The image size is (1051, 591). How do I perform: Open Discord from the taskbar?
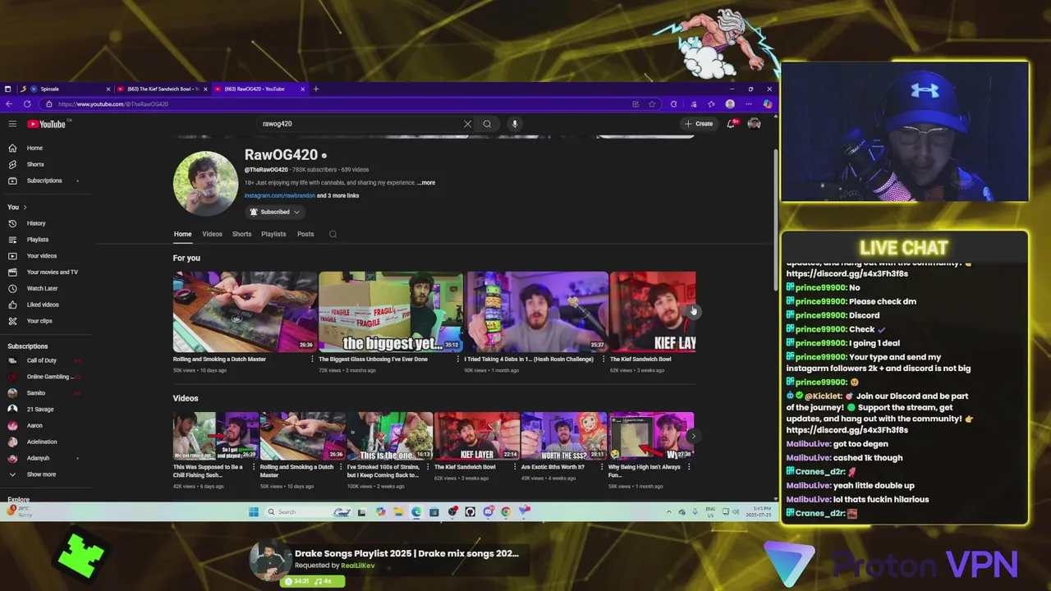pos(489,512)
